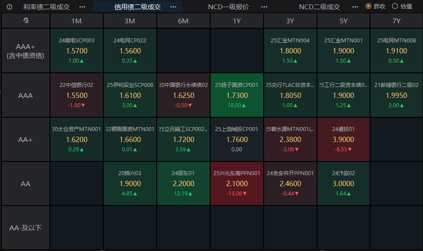
Task: Open the 25汇金MTN001 cell
Action: tap(344, 51)
